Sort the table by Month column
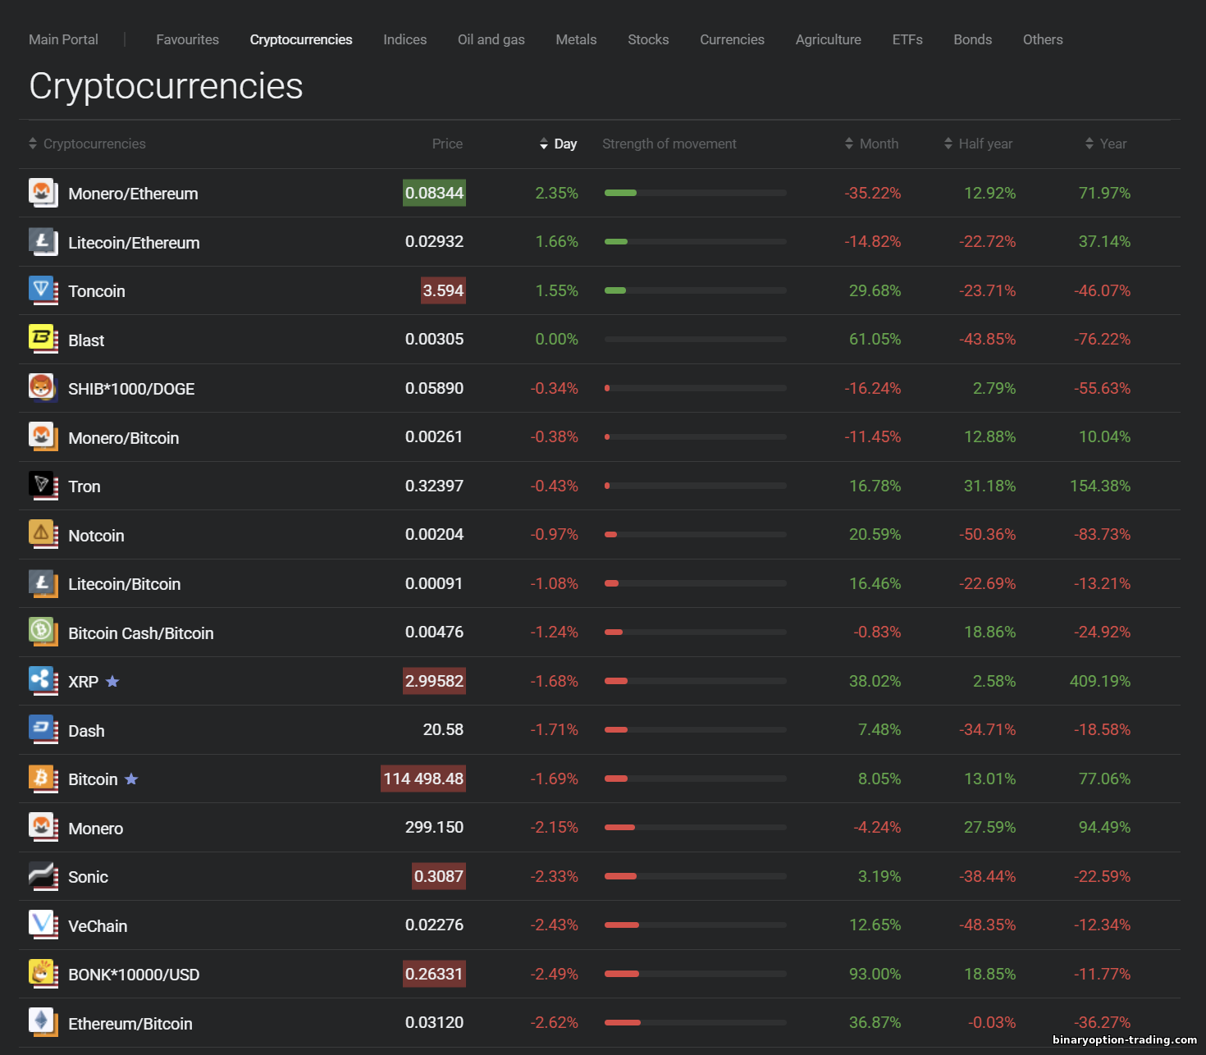Viewport: 1206px width, 1055px height. (871, 144)
